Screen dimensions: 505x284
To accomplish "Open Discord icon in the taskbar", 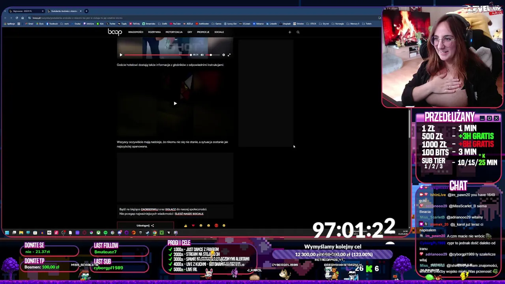I will (x=120, y=233).
